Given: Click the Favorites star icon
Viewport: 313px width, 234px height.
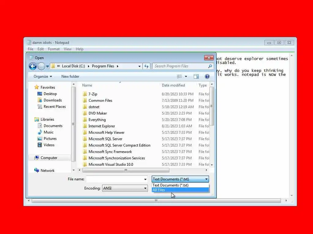Looking at the screenshot, I should (x=37, y=87).
